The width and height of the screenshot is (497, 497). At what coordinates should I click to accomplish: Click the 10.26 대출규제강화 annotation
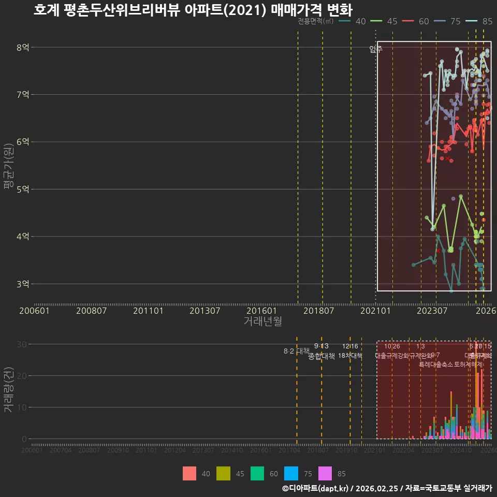coord(392,351)
